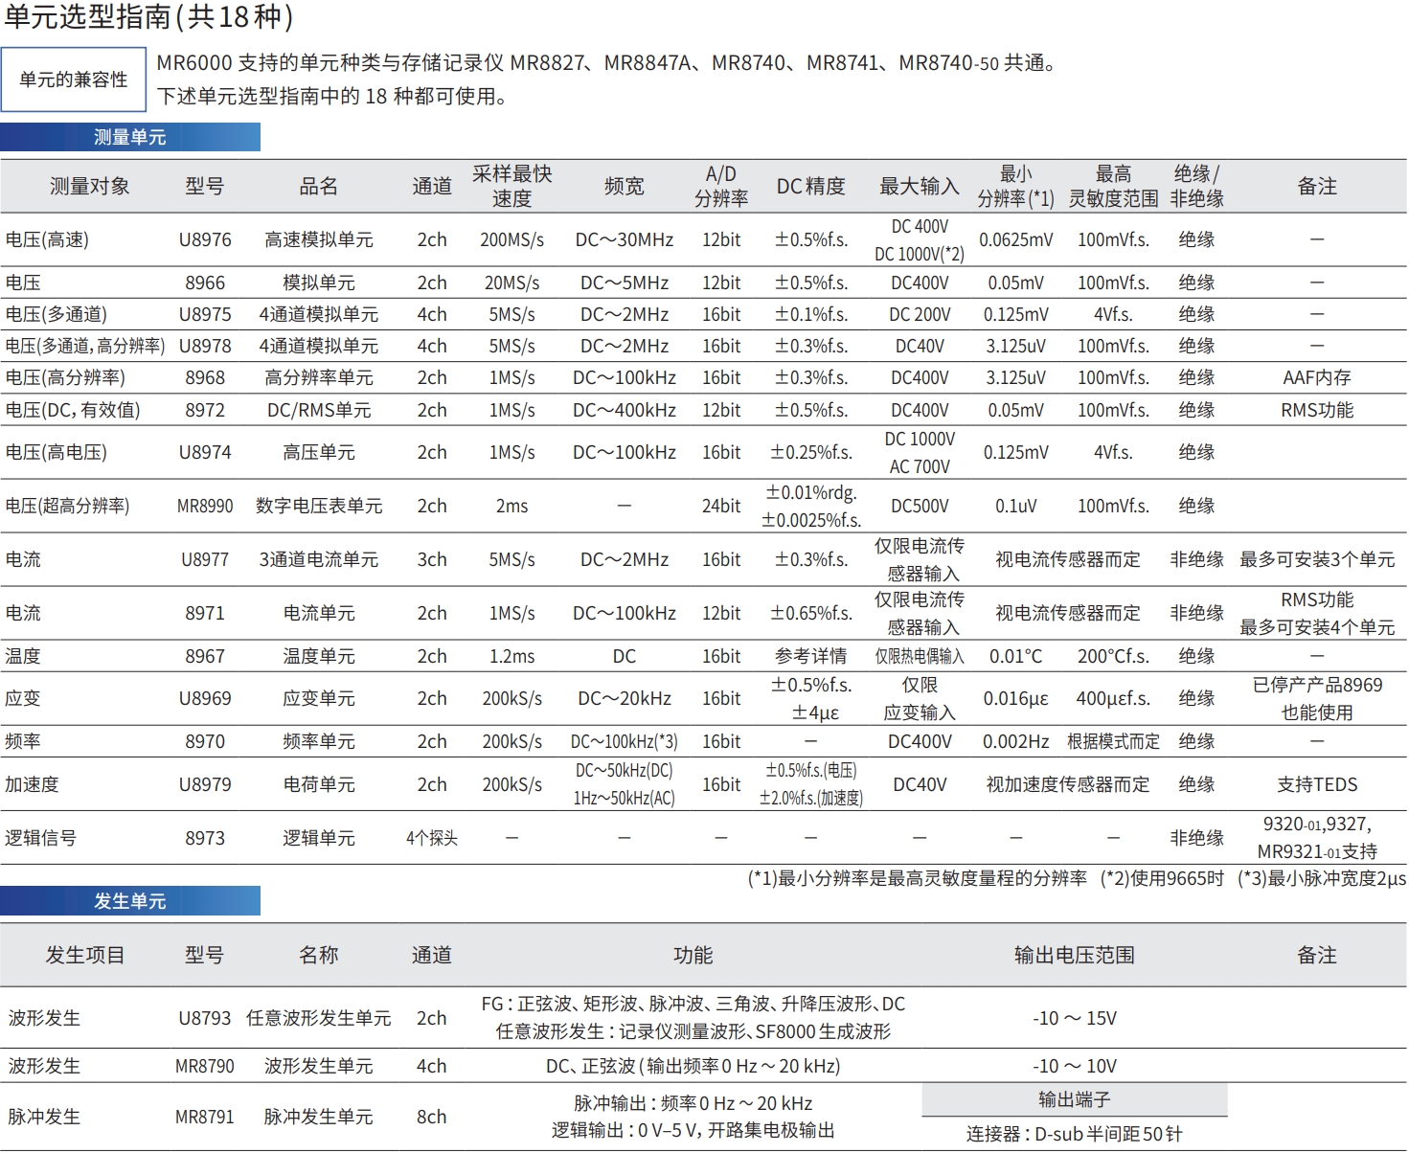Click the 4个探头 channel cell
The image size is (1409, 1153).
(x=432, y=839)
